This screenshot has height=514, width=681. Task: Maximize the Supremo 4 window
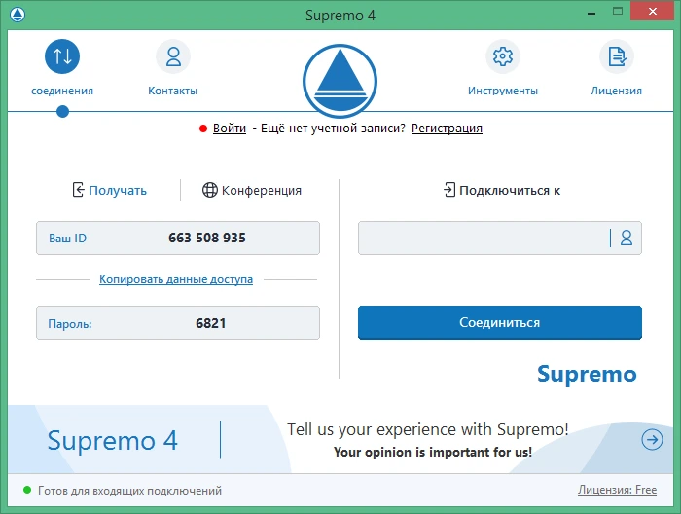point(618,12)
